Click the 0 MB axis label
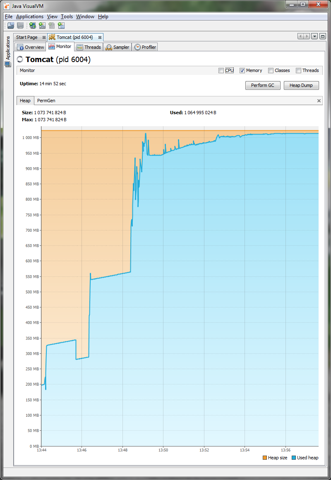This screenshot has width=331, height=480. pos(34,446)
